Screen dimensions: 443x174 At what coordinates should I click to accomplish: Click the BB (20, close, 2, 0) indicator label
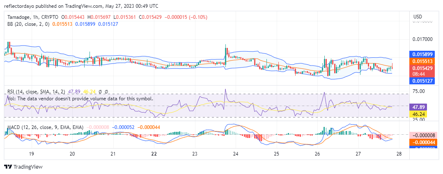[29, 24]
